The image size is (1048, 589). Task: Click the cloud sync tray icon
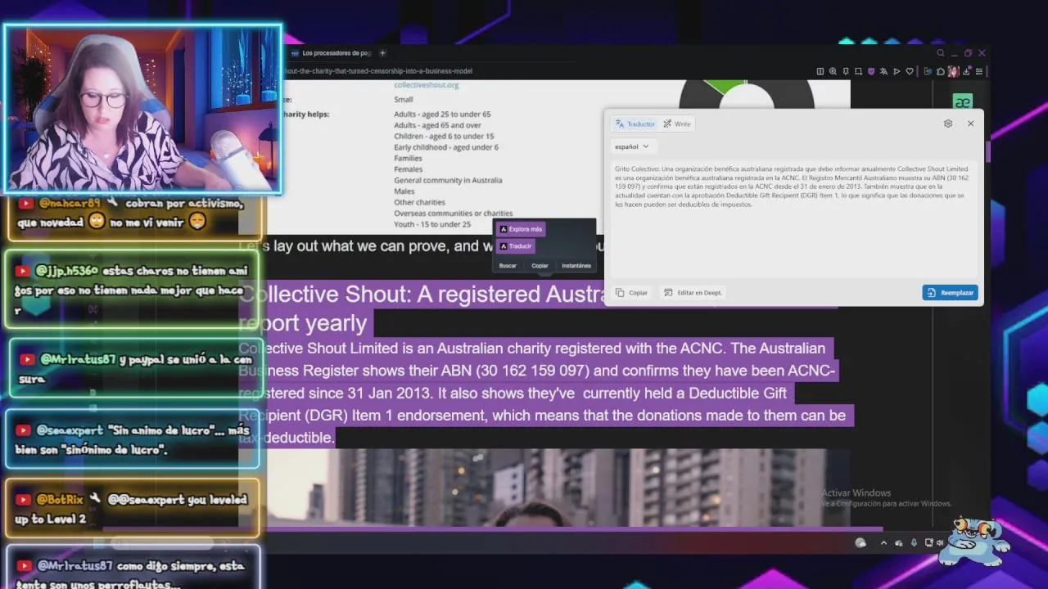(899, 543)
